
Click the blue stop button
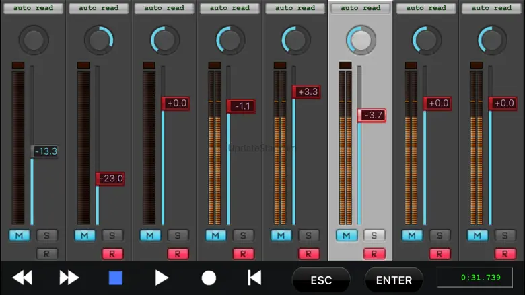[116, 278]
